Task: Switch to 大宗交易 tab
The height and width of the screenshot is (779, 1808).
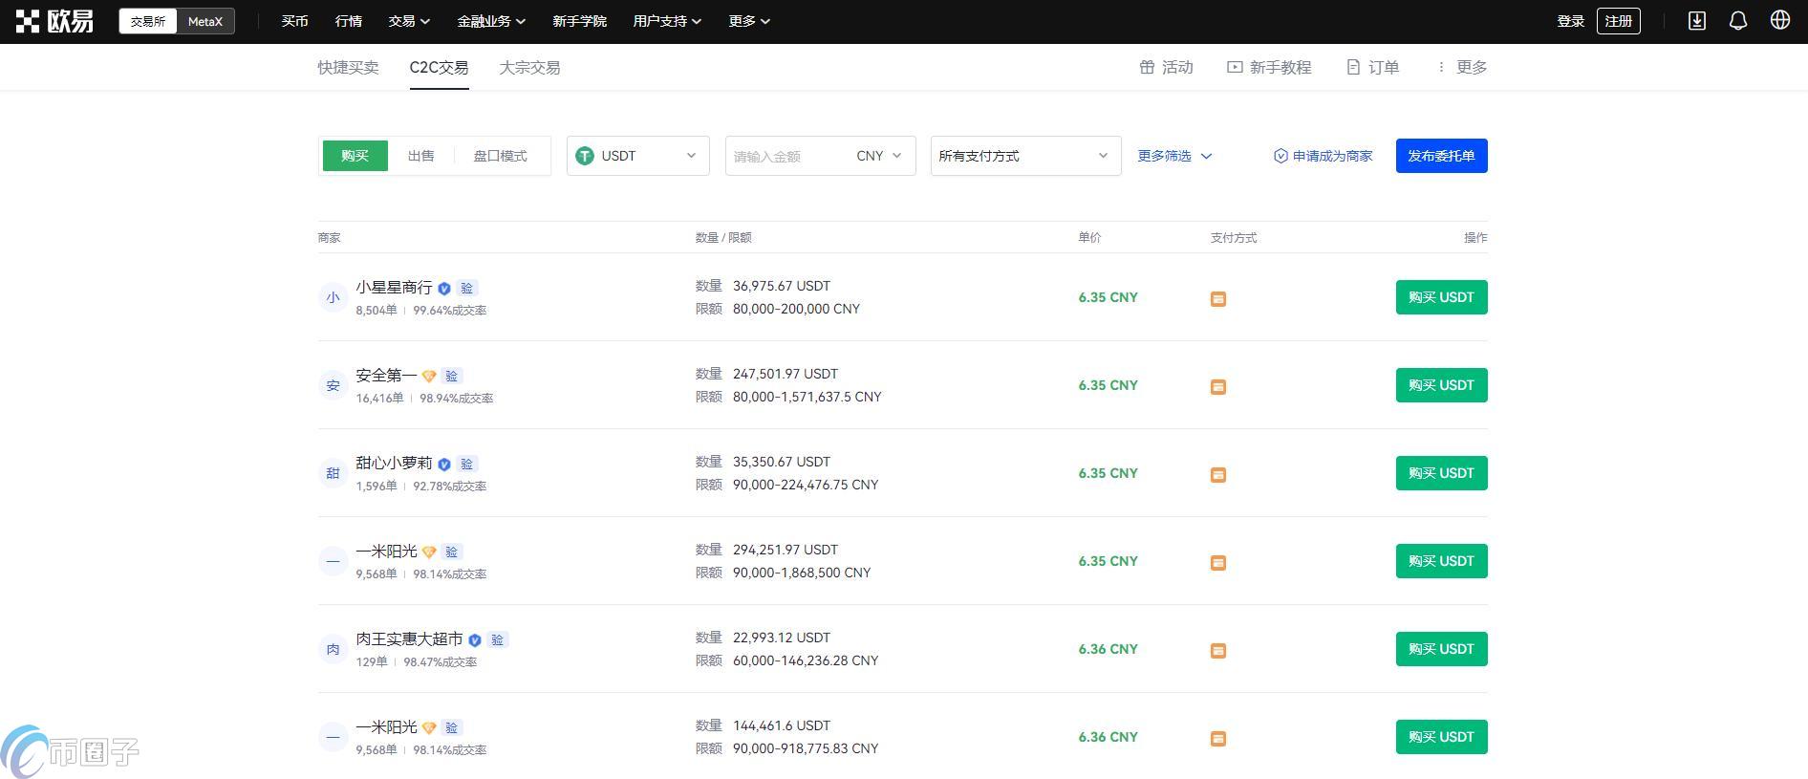Action: (529, 67)
